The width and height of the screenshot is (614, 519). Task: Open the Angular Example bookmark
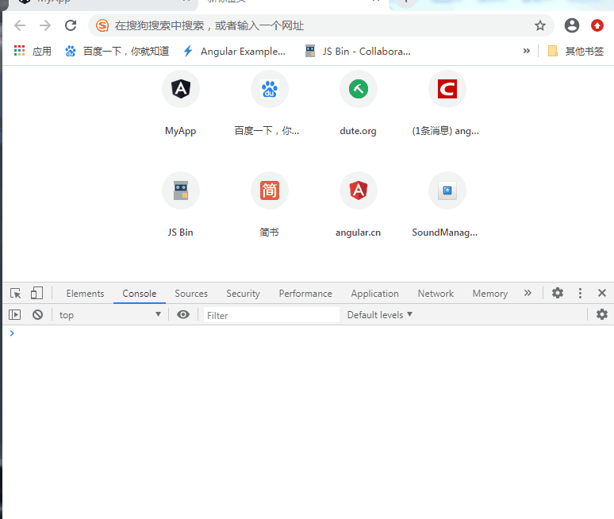pyautogui.click(x=235, y=52)
